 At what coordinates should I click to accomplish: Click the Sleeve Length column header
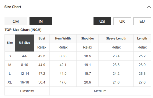[116, 38]
